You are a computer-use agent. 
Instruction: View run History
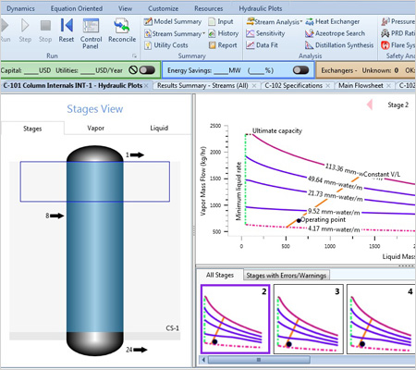[x=224, y=33]
